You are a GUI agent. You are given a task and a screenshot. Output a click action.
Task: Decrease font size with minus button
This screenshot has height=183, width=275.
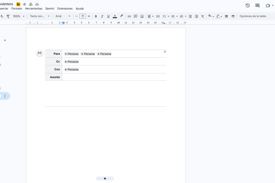click(x=76, y=16)
